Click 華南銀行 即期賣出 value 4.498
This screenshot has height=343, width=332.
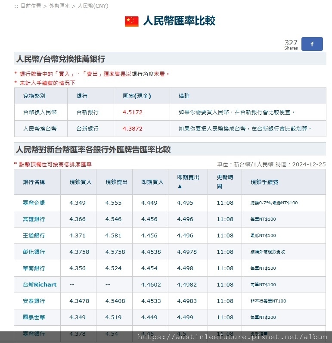[x=185, y=268]
